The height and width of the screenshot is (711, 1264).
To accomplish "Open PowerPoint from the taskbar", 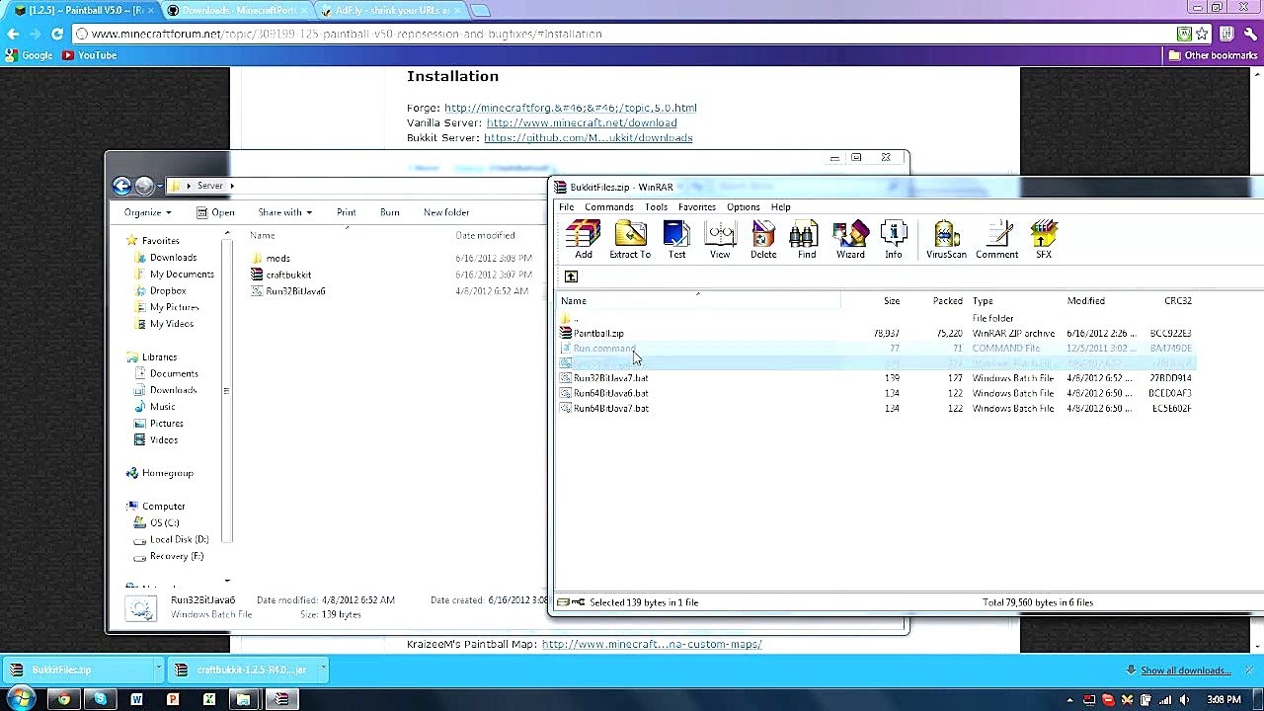I will [x=173, y=699].
